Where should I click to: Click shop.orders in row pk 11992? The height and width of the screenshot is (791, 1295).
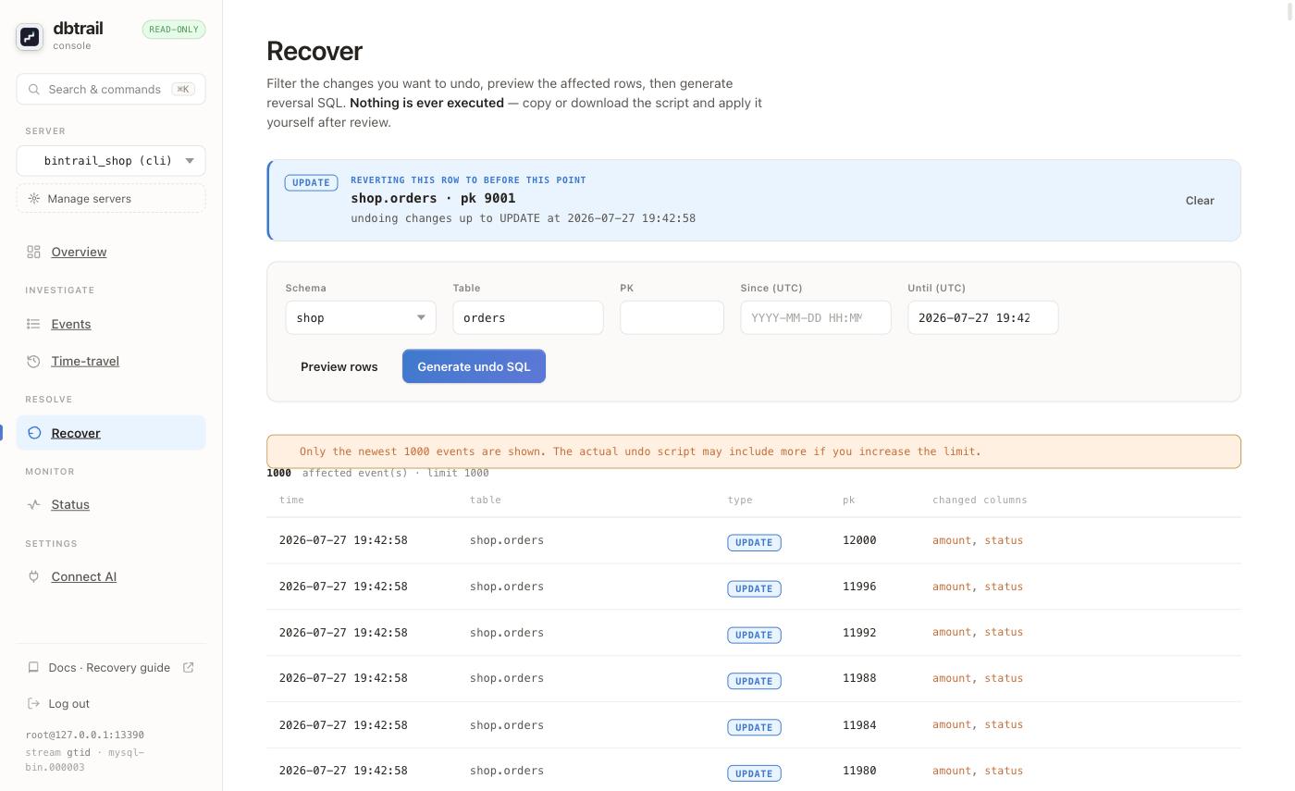pyautogui.click(x=507, y=633)
